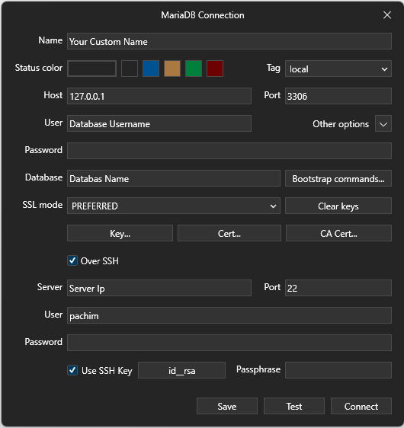Open the Tag dropdown showing local
404x428 pixels.
coord(338,69)
